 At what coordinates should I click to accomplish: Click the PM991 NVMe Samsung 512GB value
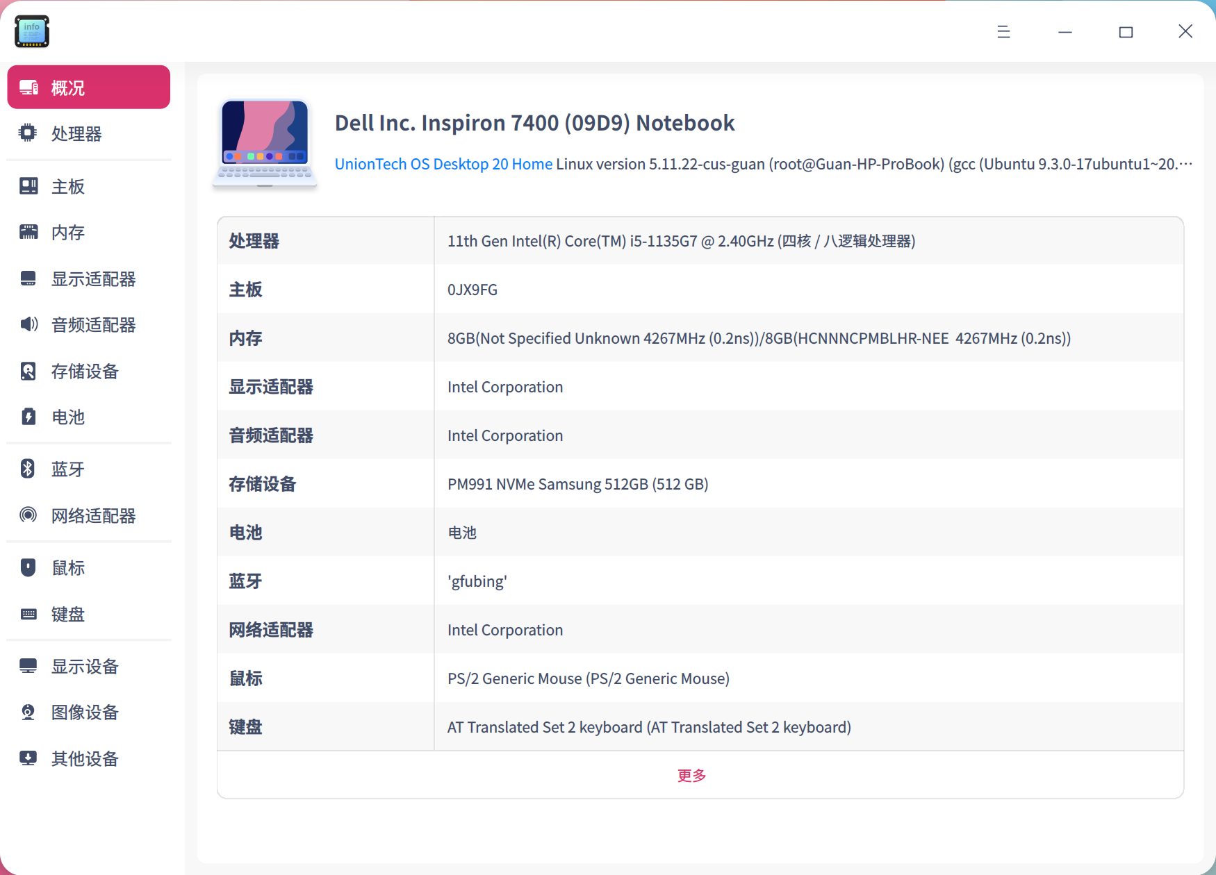pyautogui.click(x=577, y=484)
